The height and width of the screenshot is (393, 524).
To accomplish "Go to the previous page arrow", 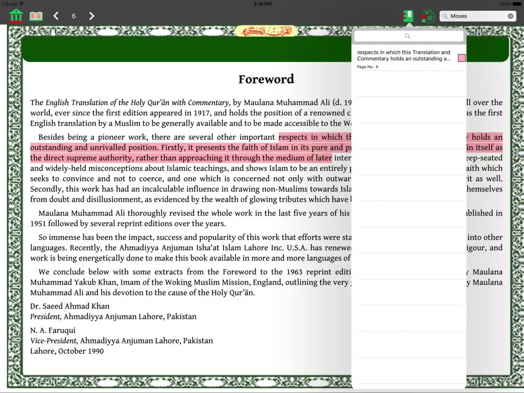I will point(56,16).
